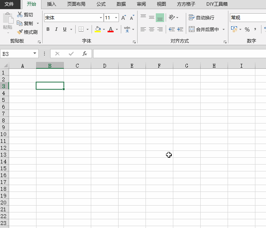
Task: Click the increase indent icon
Action: (x=180, y=29)
